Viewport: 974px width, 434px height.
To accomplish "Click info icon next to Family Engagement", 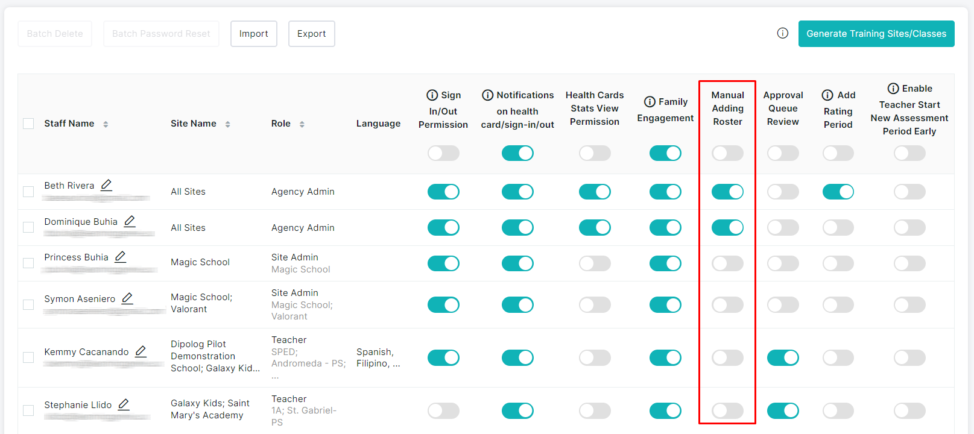I will tap(650, 102).
